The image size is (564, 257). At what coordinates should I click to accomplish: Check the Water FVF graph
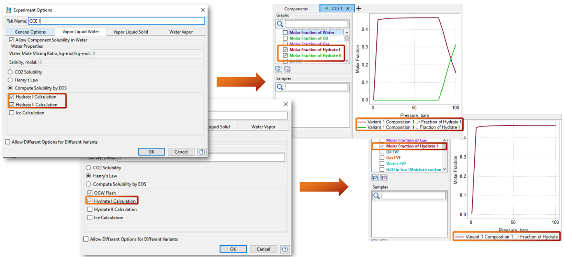tap(382, 163)
